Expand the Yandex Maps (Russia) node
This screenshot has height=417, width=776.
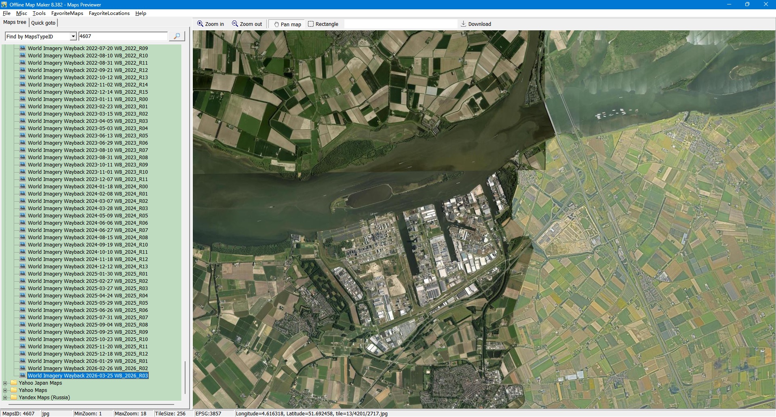click(5, 398)
